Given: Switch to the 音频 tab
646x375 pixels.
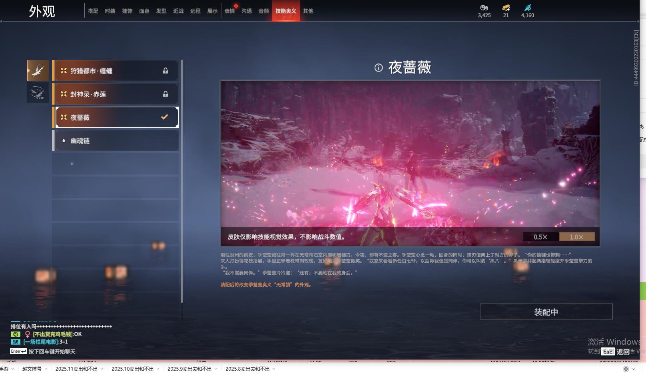Looking at the screenshot, I should (264, 11).
